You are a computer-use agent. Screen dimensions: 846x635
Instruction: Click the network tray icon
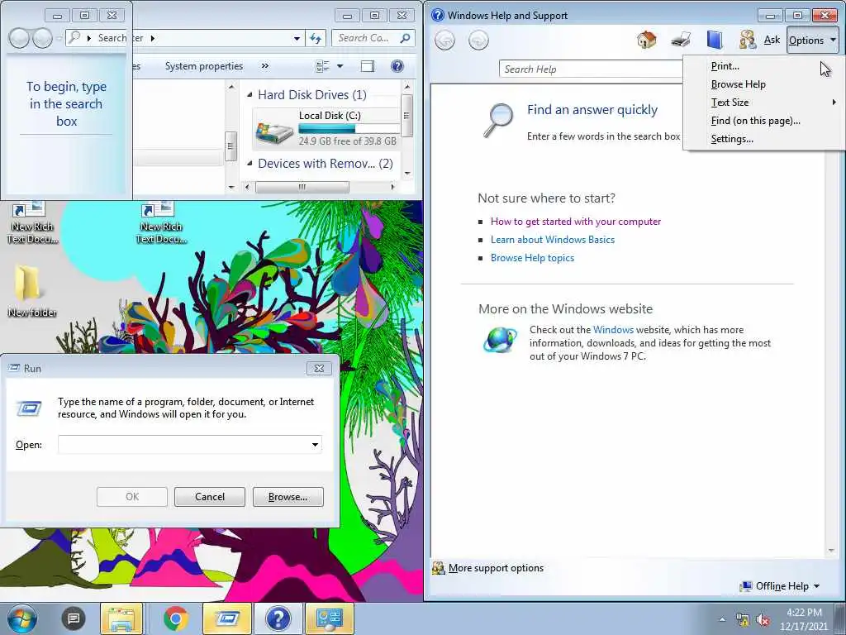pyautogui.click(x=743, y=620)
